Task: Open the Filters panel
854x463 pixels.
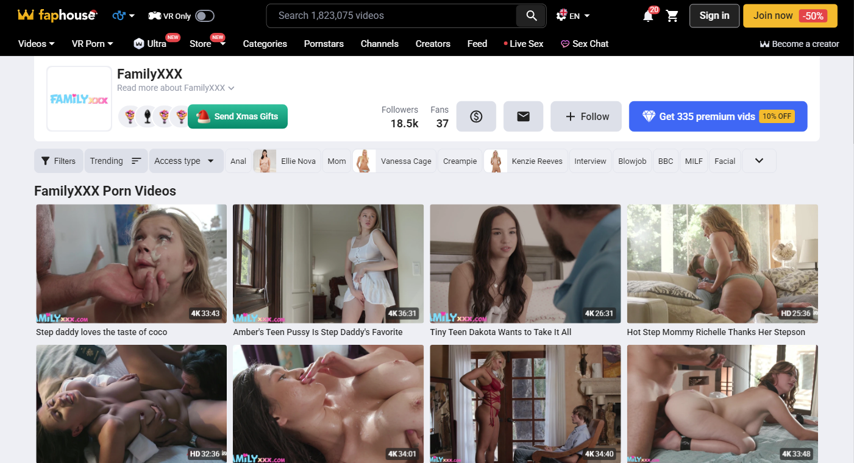Action: pyautogui.click(x=59, y=161)
